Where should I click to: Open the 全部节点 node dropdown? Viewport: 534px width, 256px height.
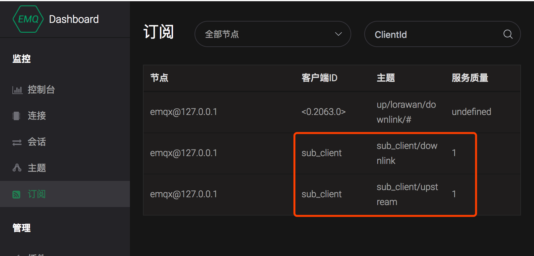pyautogui.click(x=273, y=34)
